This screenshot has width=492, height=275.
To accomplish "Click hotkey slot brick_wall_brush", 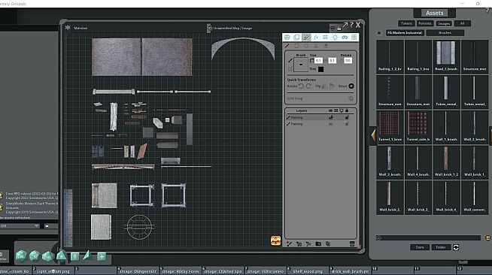I will pos(350,271).
